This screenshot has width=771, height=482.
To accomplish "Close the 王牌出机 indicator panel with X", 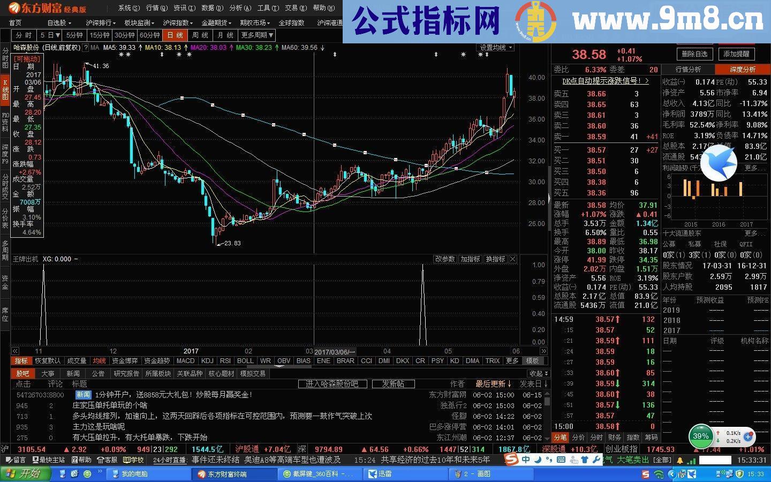I will (x=512, y=259).
